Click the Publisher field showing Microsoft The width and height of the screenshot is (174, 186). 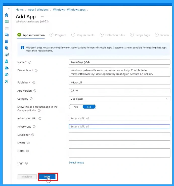[119, 82]
